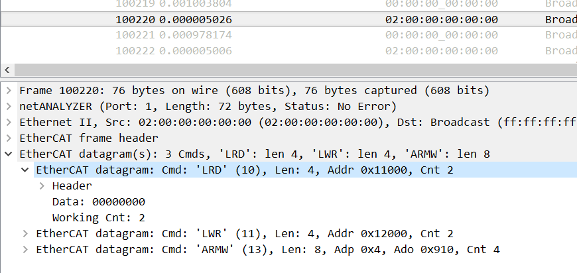The height and width of the screenshot is (273, 577).
Task: Select the 'LWR' Addr 0x12000 datagram line
Action: click(245, 234)
